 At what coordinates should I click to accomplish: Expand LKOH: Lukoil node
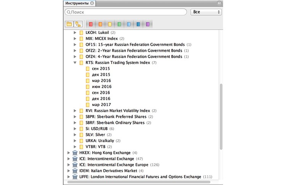(x=75, y=32)
